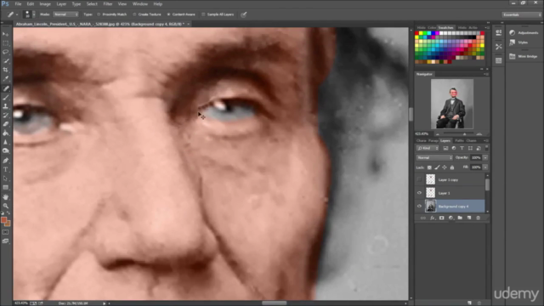The height and width of the screenshot is (306, 544).
Task: Select the Create Texture radio button
Action: tap(134, 14)
